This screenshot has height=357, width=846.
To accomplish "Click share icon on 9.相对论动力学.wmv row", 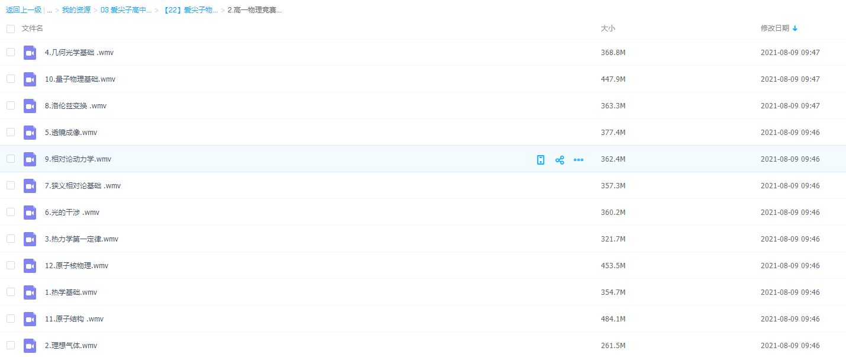I will tap(560, 160).
